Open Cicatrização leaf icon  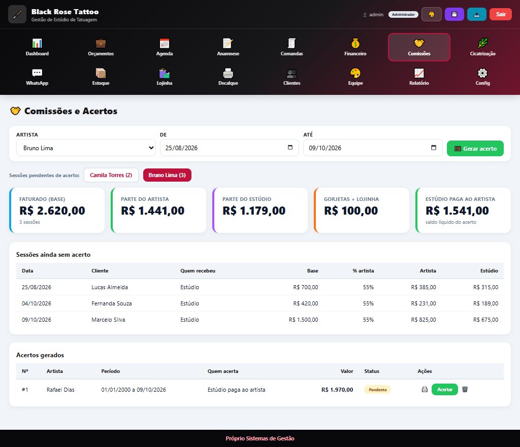pyautogui.click(x=482, y=44)
